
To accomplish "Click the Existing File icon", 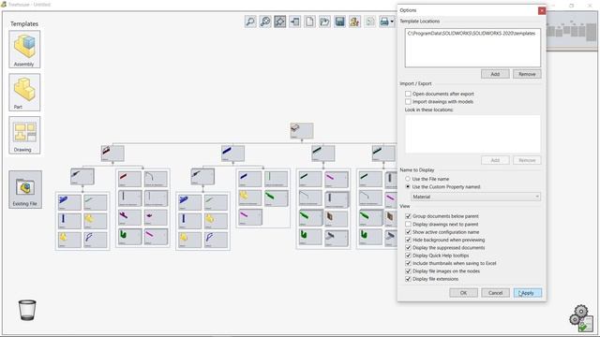I will click(x=25, y=189).
